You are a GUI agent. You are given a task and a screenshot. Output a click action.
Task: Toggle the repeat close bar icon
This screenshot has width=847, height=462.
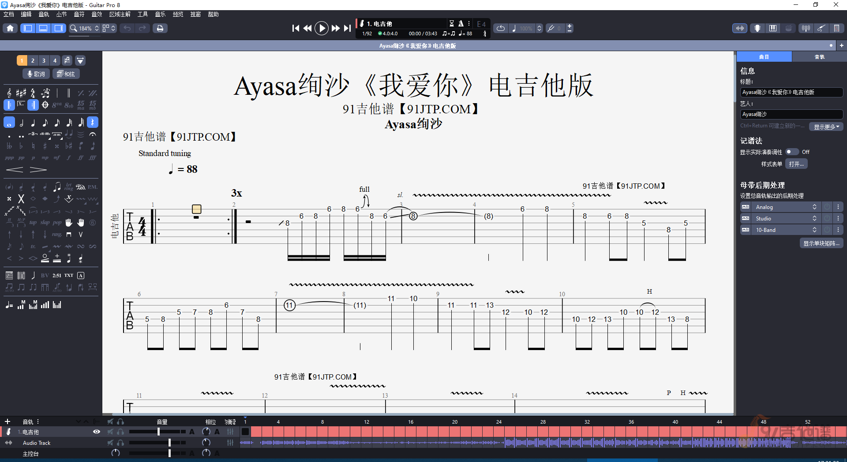[x=33, y=105]
